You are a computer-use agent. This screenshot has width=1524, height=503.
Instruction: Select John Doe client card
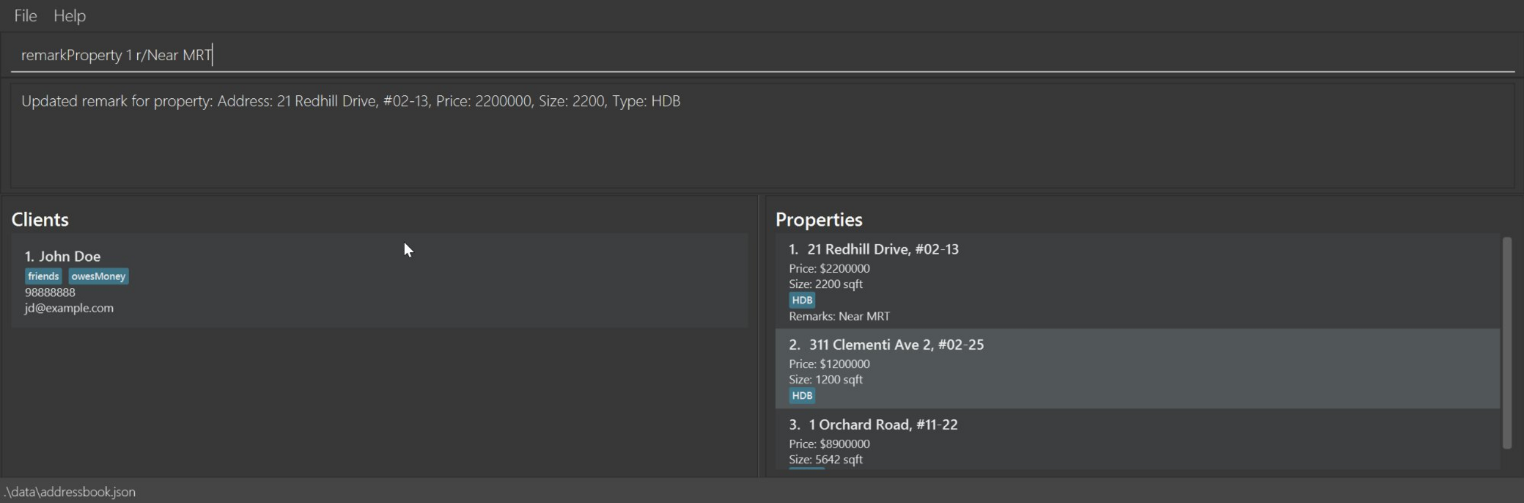click(379, 280)
